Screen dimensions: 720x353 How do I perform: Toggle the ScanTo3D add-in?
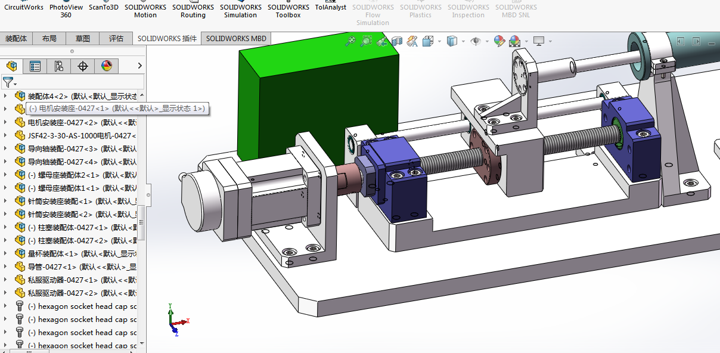pyautogui.click(x=104, y=7)
